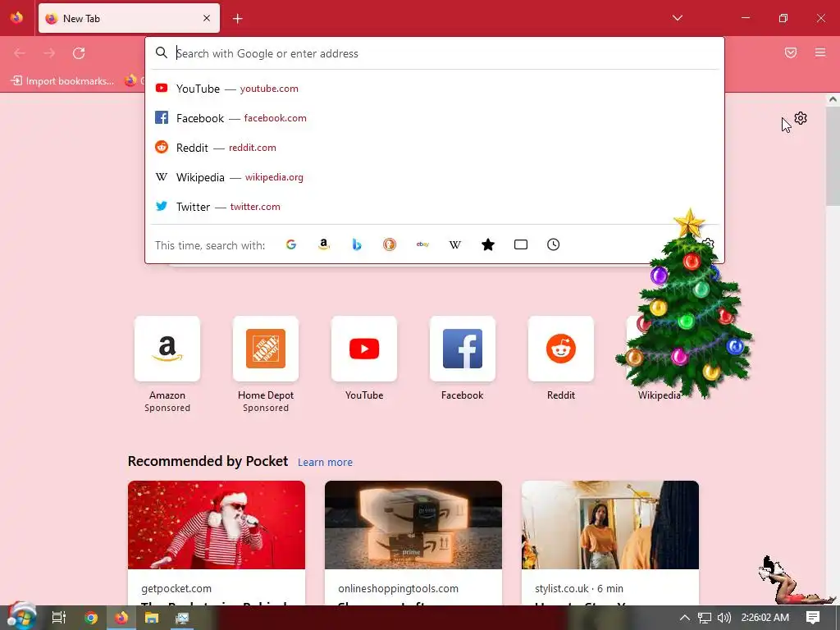Follow the Pocket Learn more link
The height and width of the screenshot is (630, 840).
pyautogui.click(x=325, y=463)
